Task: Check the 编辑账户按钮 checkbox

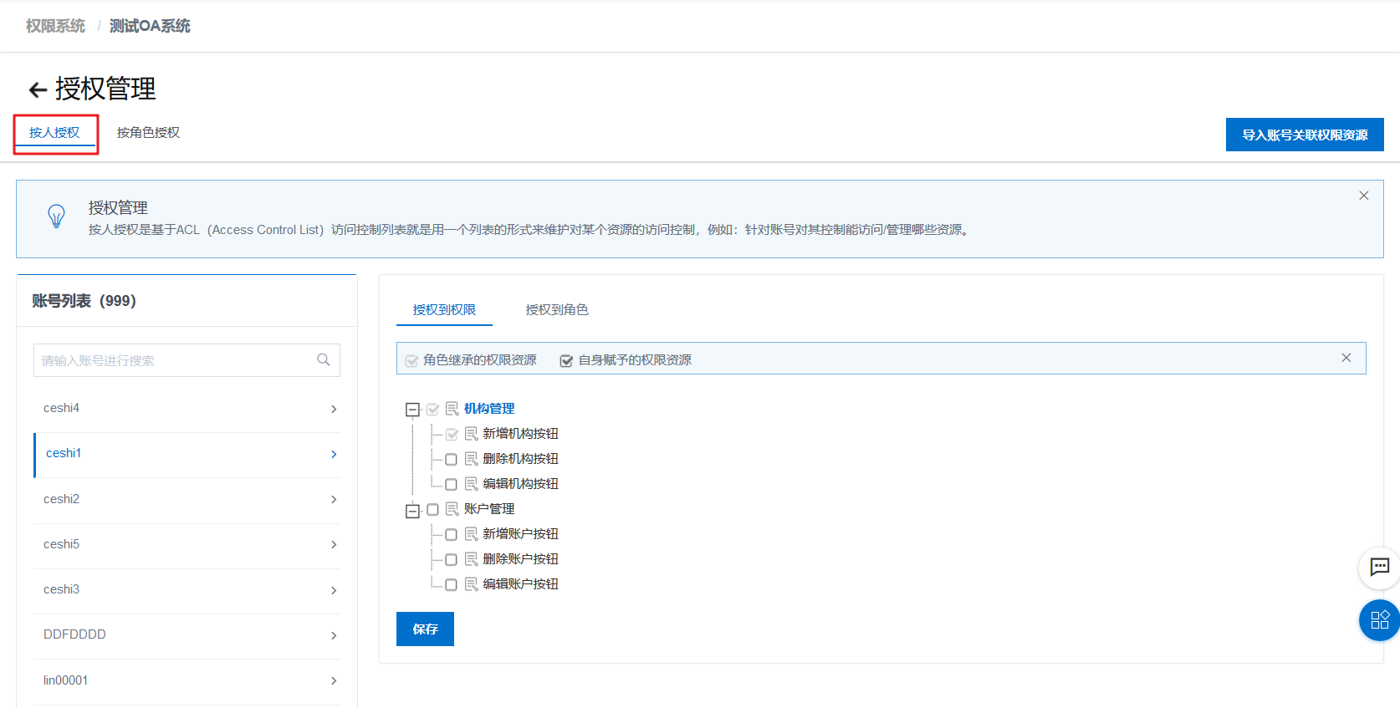Action: tap(451, 585)
